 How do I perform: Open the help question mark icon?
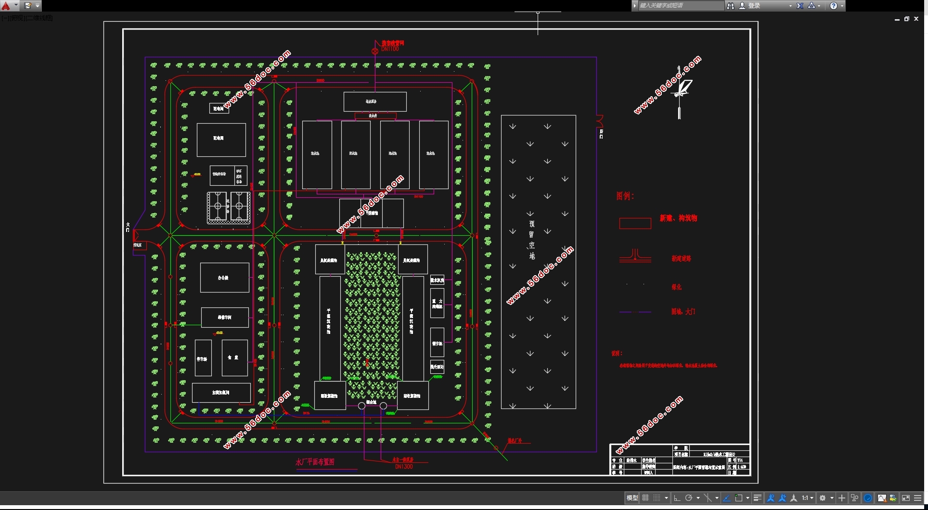point(834,6)
